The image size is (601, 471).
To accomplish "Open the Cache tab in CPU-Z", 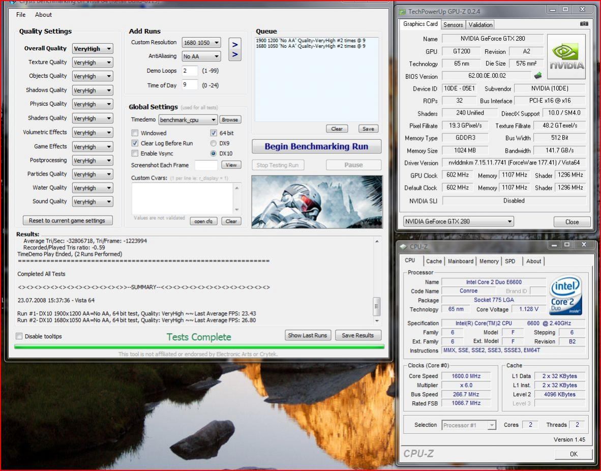I will 434,261.
